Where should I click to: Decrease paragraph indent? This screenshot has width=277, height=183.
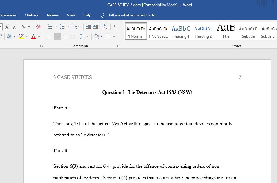(x=88, y=27)
